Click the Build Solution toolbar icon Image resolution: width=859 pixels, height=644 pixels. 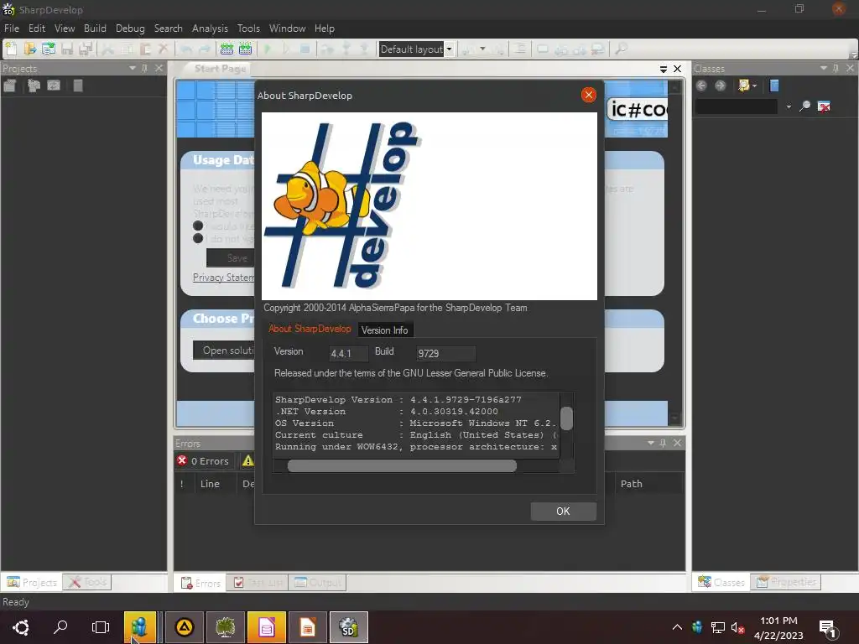click(226, 49)
